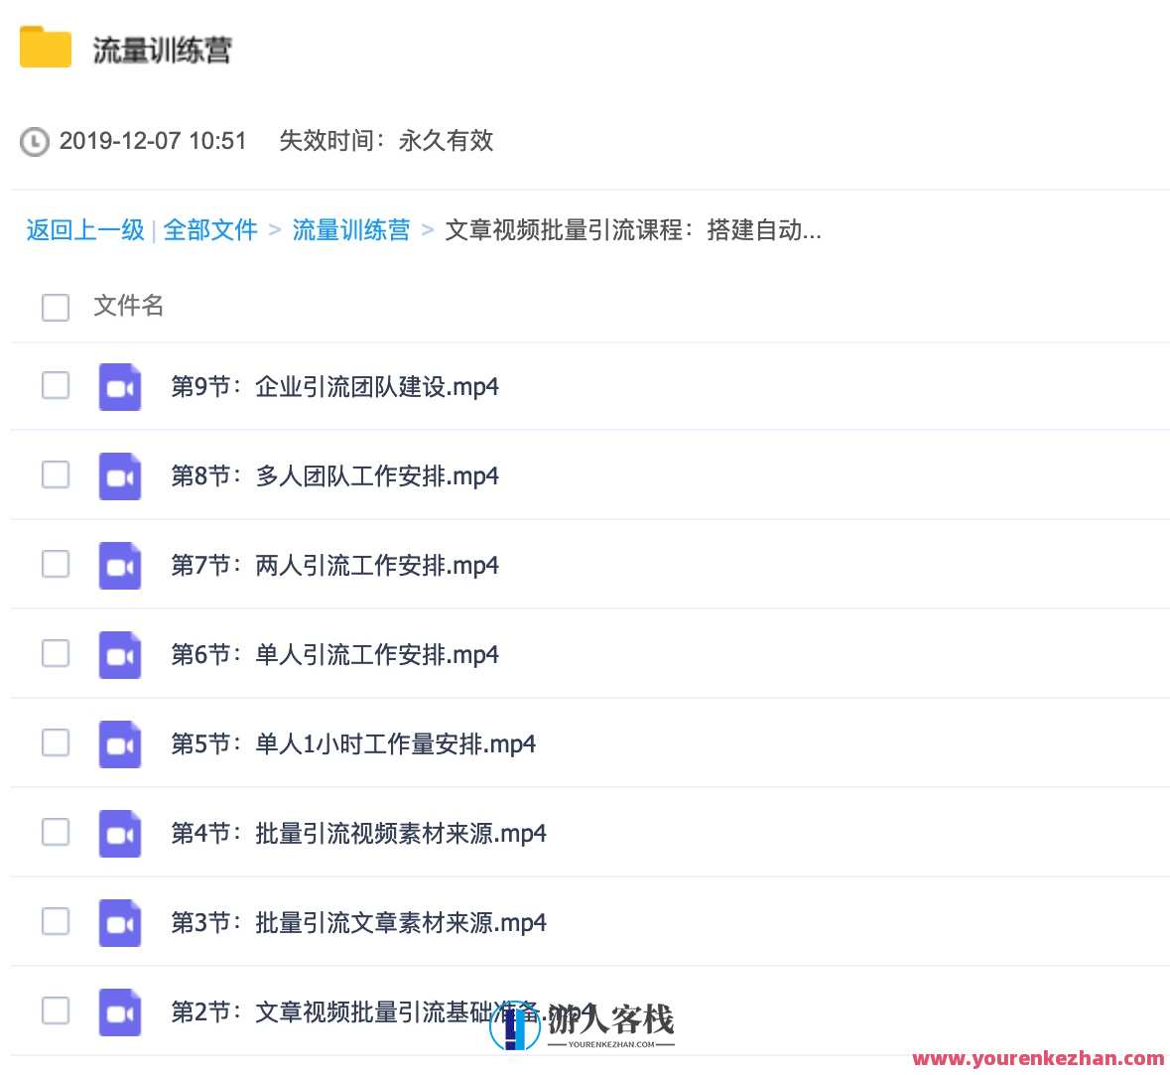
Task: Click the clock icon beside the share date
Action: click(x=33, y=142)
